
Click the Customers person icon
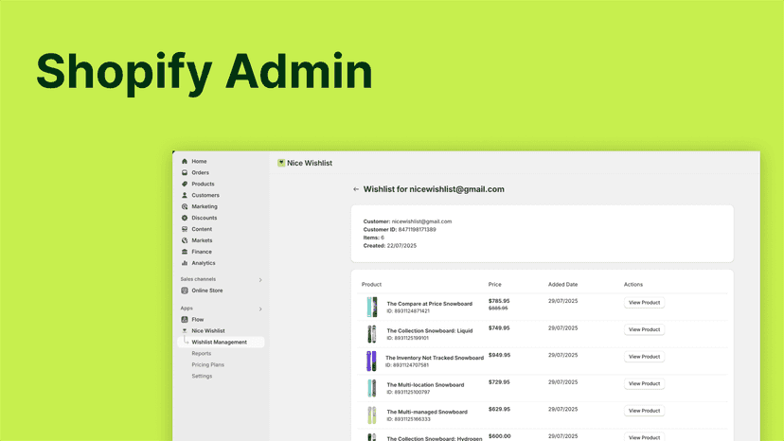(185, 196)
